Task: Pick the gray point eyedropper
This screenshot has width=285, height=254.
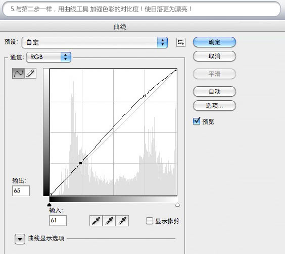Action: point(109,221)
